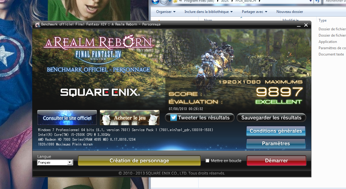Click the Application type row in Explorer

[x=328, y=42]
